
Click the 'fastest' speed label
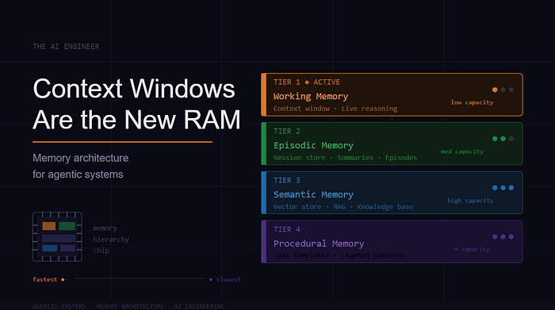[x=45, y=280]
